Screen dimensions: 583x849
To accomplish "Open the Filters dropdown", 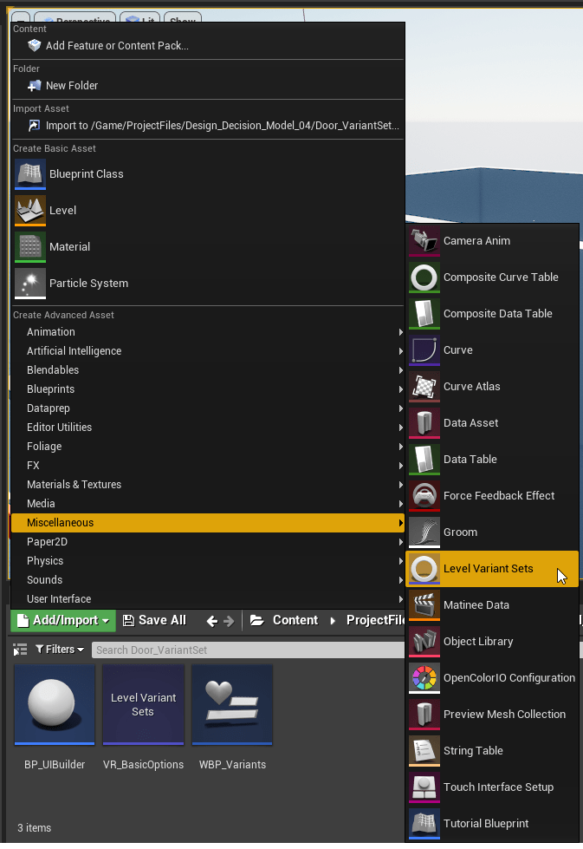I will click(x=60, y=650).
